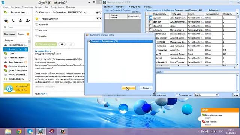The width and height of the screenshot is (240, 135).
Task: Sort by the Онлайн статус column header
Action: pyautogui.click(x=214, y=14)
